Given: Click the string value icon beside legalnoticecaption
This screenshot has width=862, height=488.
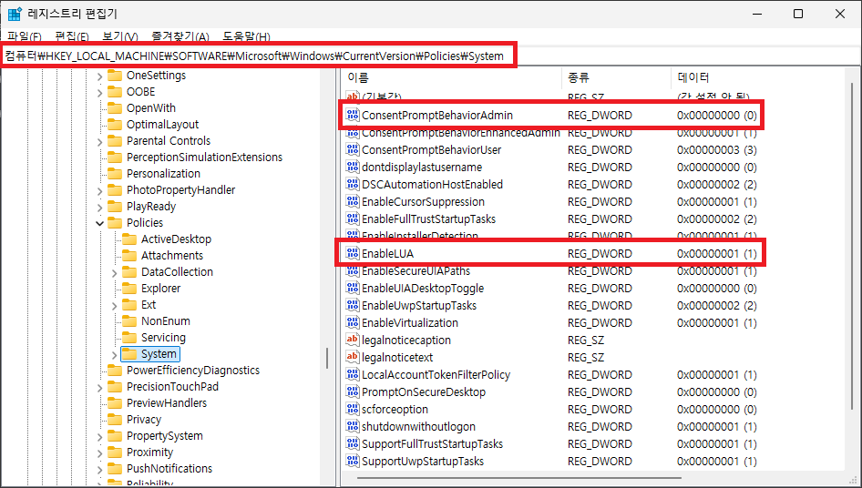Looking at the screenshot, I should tap(353, 341).
